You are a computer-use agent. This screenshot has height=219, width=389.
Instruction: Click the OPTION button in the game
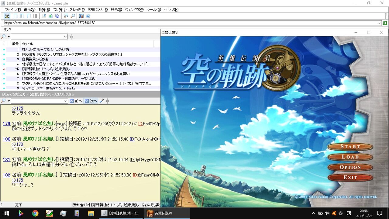(350, 167)
